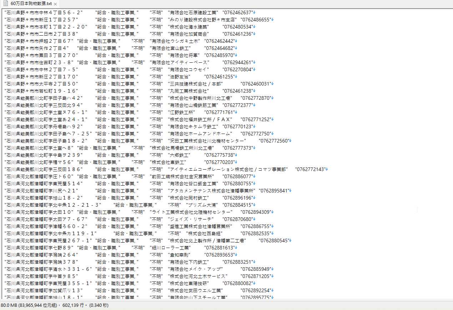453x310 pixels.
Task: Click address 石川県野々市市中林４丁目５６－２
Action: tap(44, 12)
